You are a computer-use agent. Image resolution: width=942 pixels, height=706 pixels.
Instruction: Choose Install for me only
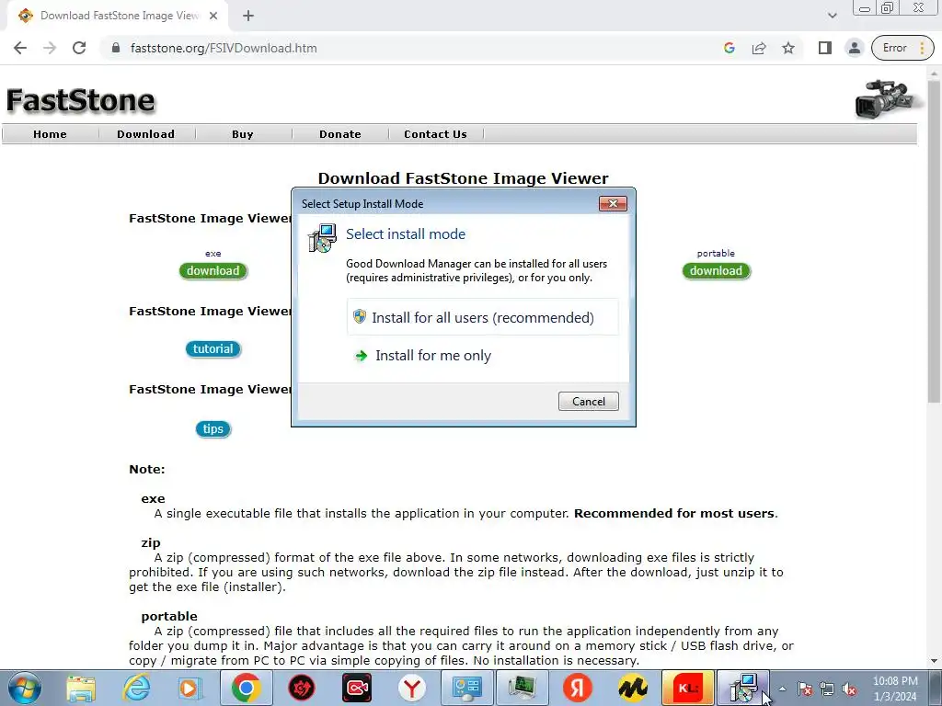pos(482,356)
